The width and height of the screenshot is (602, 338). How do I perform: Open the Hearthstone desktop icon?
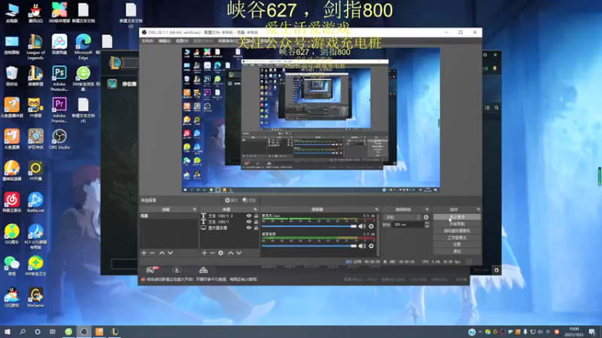click(35, 139)
